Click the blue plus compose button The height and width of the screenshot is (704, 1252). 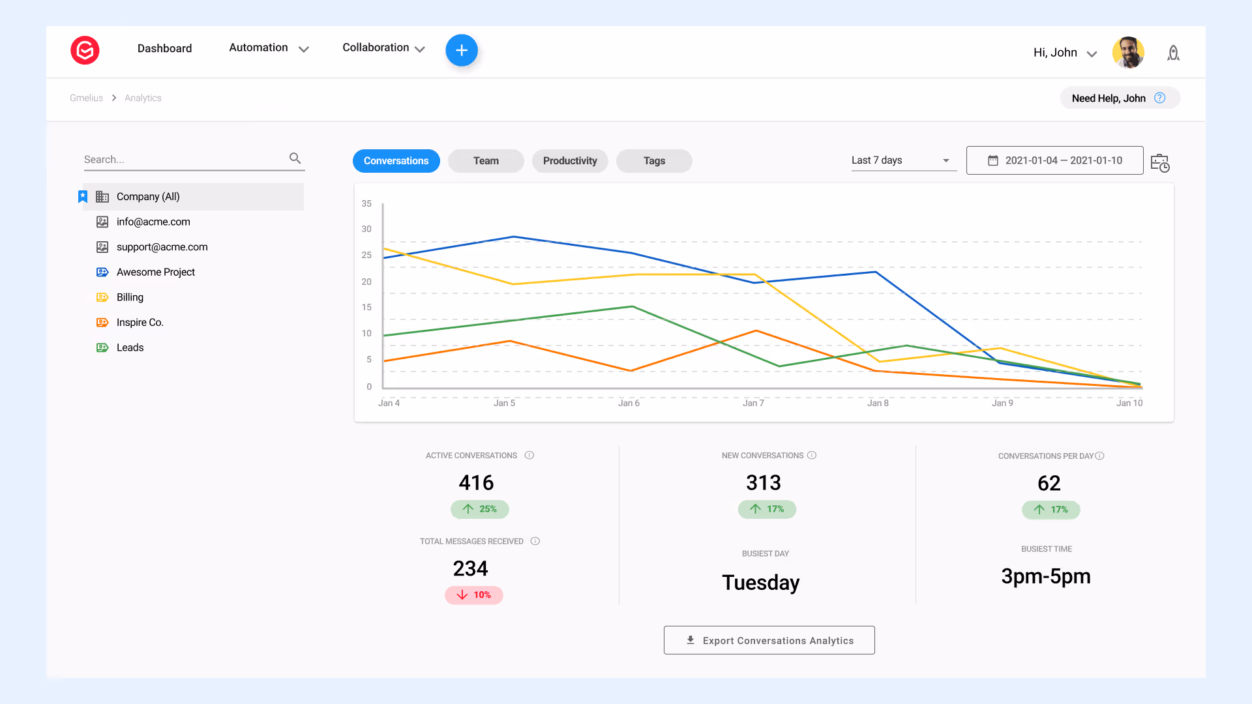pos(462,50)
